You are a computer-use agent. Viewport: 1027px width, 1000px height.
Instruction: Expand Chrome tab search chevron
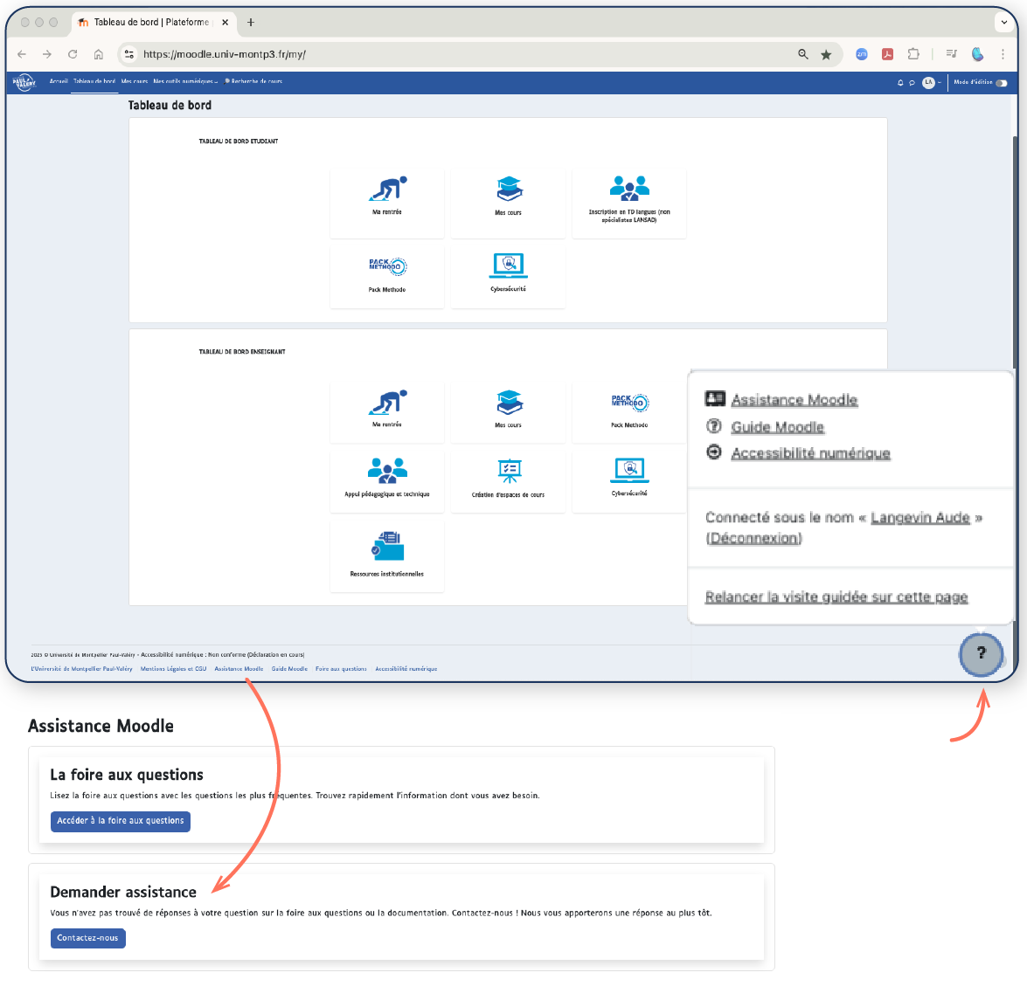click(x=1004, y=23)
